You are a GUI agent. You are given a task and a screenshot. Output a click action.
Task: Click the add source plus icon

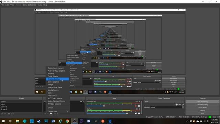tap(45, 113)
